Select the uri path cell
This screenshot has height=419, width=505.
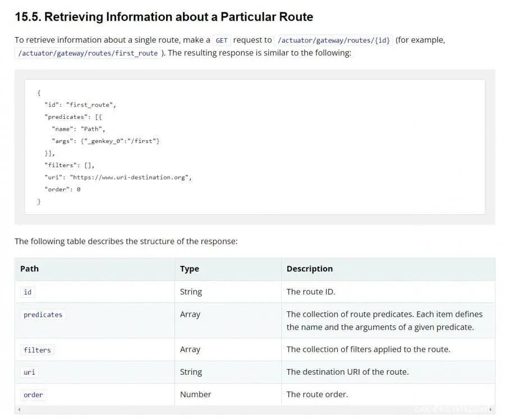[x=29, y=372]
